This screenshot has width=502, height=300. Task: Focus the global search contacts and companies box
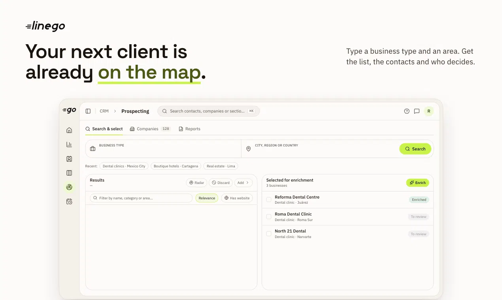(209, 111)
